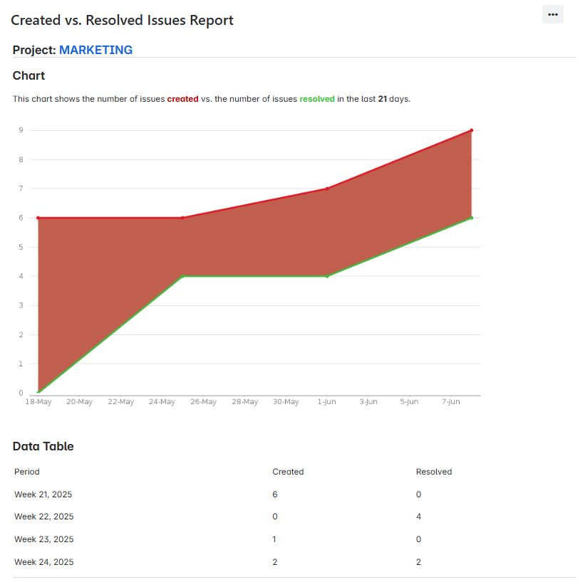585x582 pixels.
Task: Switch to the Chart section heading
Action: click(x=28, y=75)
